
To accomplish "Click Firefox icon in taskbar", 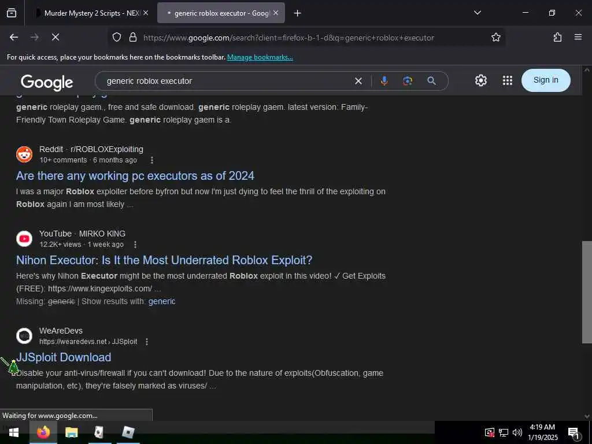I will pyautogui.click(x=43, y=432).
